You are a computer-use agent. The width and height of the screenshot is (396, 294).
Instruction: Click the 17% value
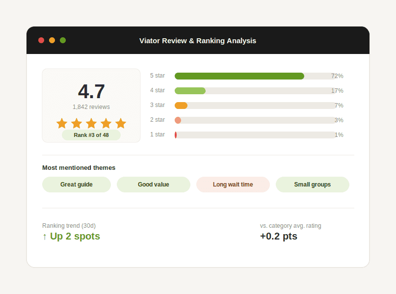point(337,91)
